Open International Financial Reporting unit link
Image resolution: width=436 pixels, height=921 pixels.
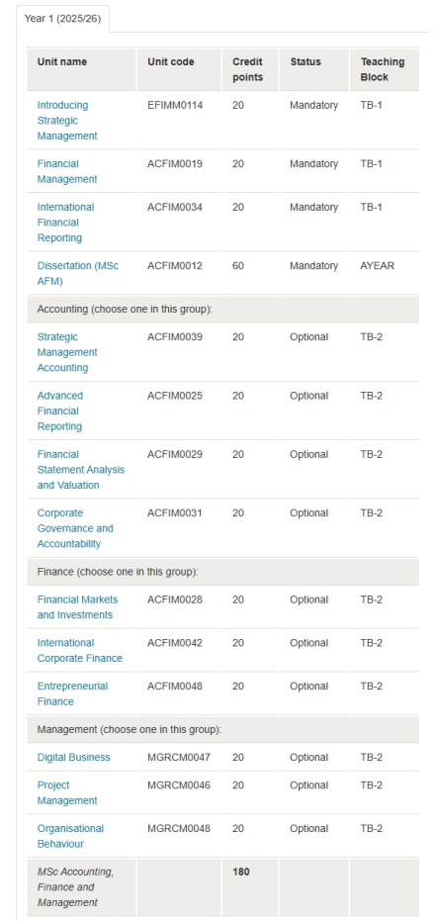65,223
